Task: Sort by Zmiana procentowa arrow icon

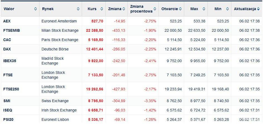Action: 155,9
